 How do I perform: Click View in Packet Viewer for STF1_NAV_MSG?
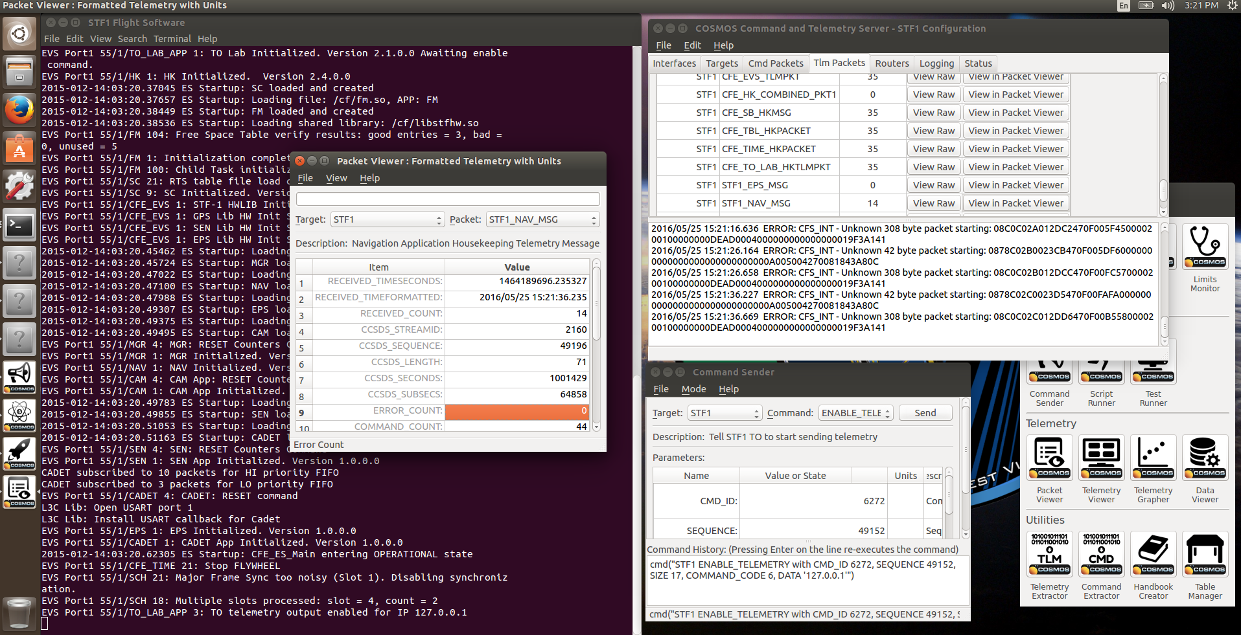[x=1015, y=203]
